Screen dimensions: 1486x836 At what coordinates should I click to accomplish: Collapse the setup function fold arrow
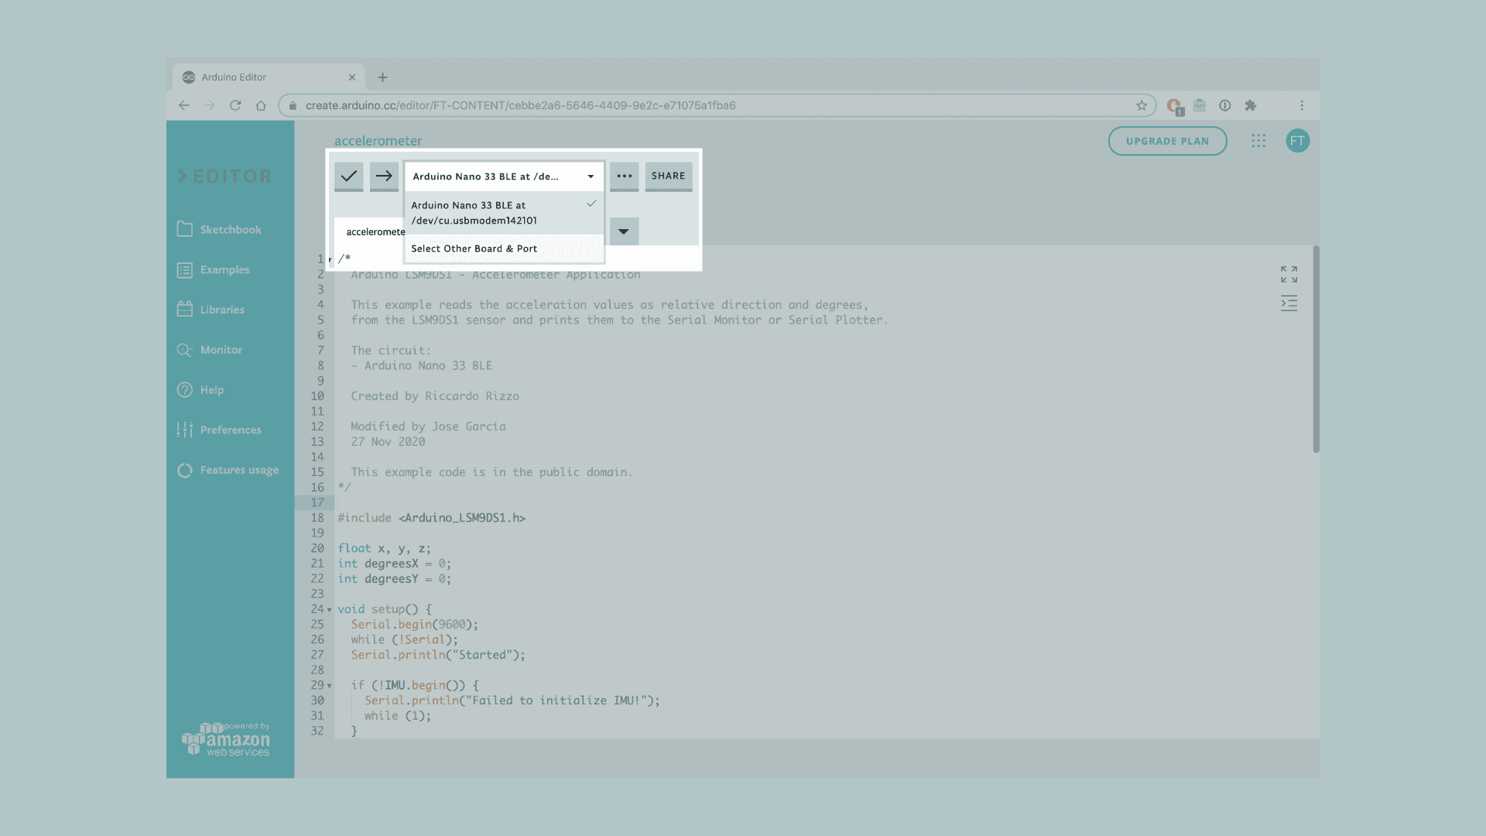pos(330,610)
